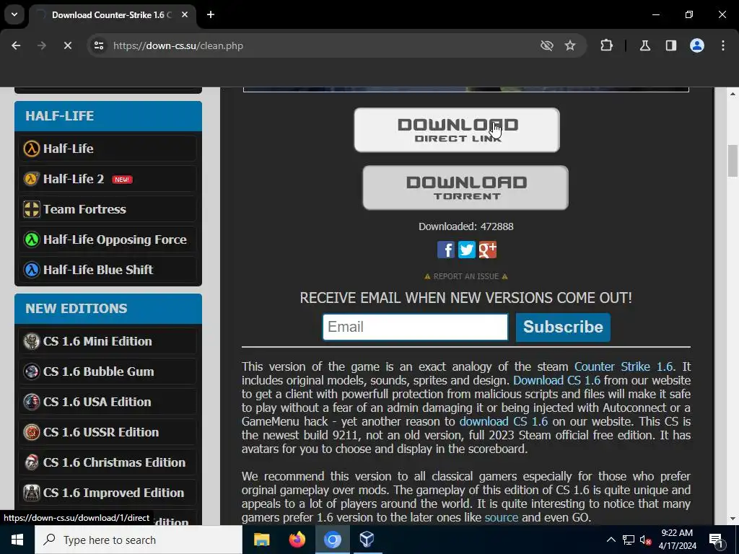
Task: Open CS 1.6 Christmas Edition sidebar entry
Action: (x=108, y=462)
